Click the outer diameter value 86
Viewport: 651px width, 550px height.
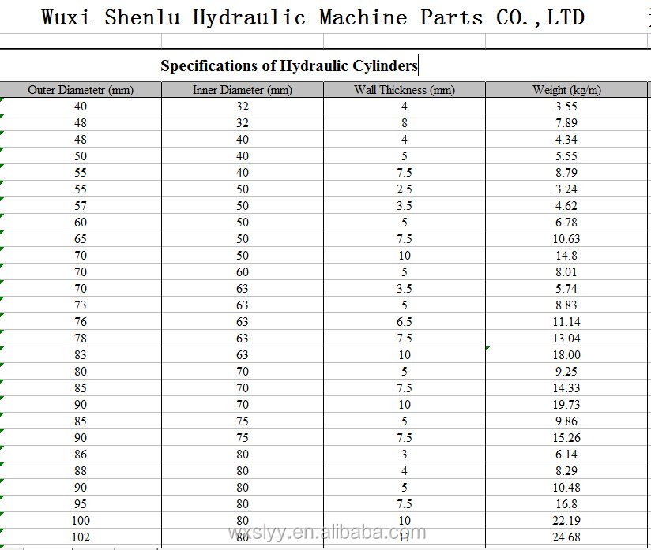tap(81, 455)
